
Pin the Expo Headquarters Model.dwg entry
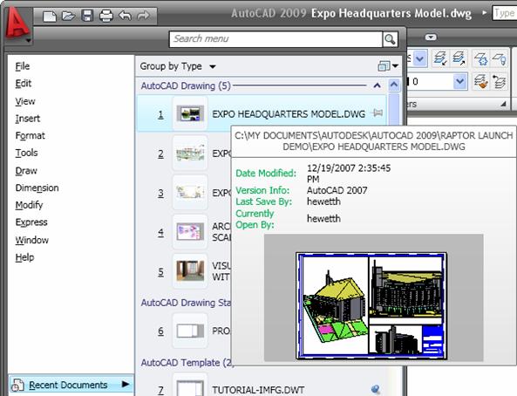[377, 113]
